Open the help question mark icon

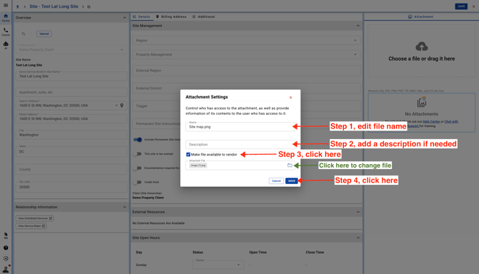6,248
